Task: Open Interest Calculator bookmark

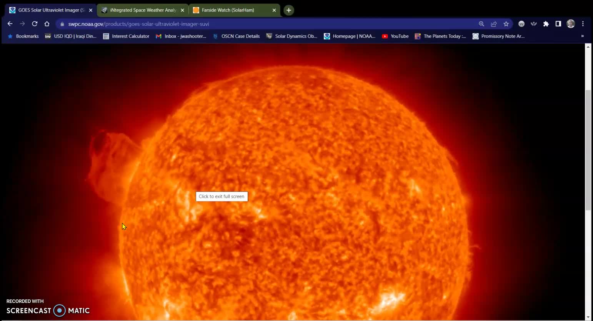Action: pyautogui.click(x=126, y=36)
